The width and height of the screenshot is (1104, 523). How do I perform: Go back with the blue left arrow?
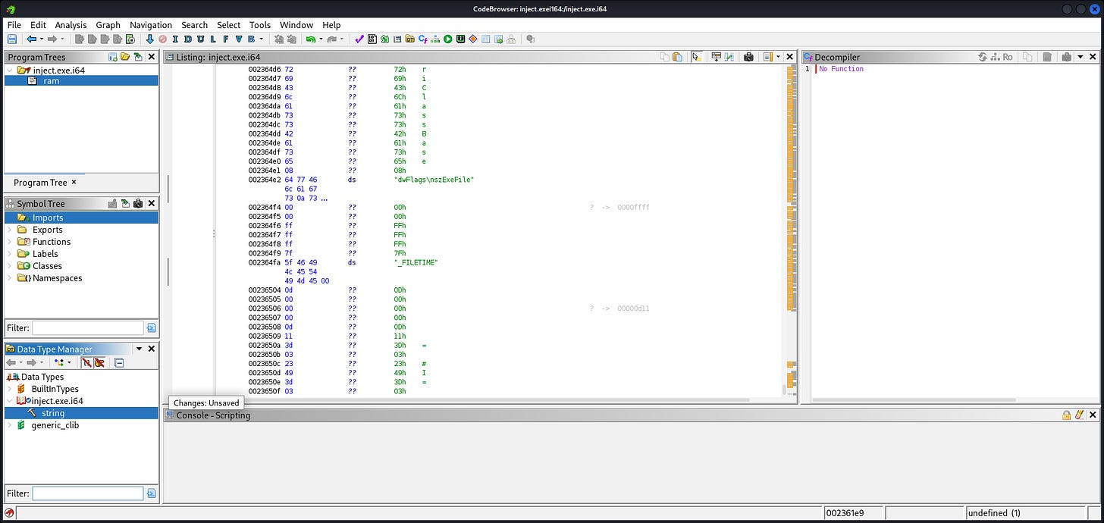click(32, 39)
